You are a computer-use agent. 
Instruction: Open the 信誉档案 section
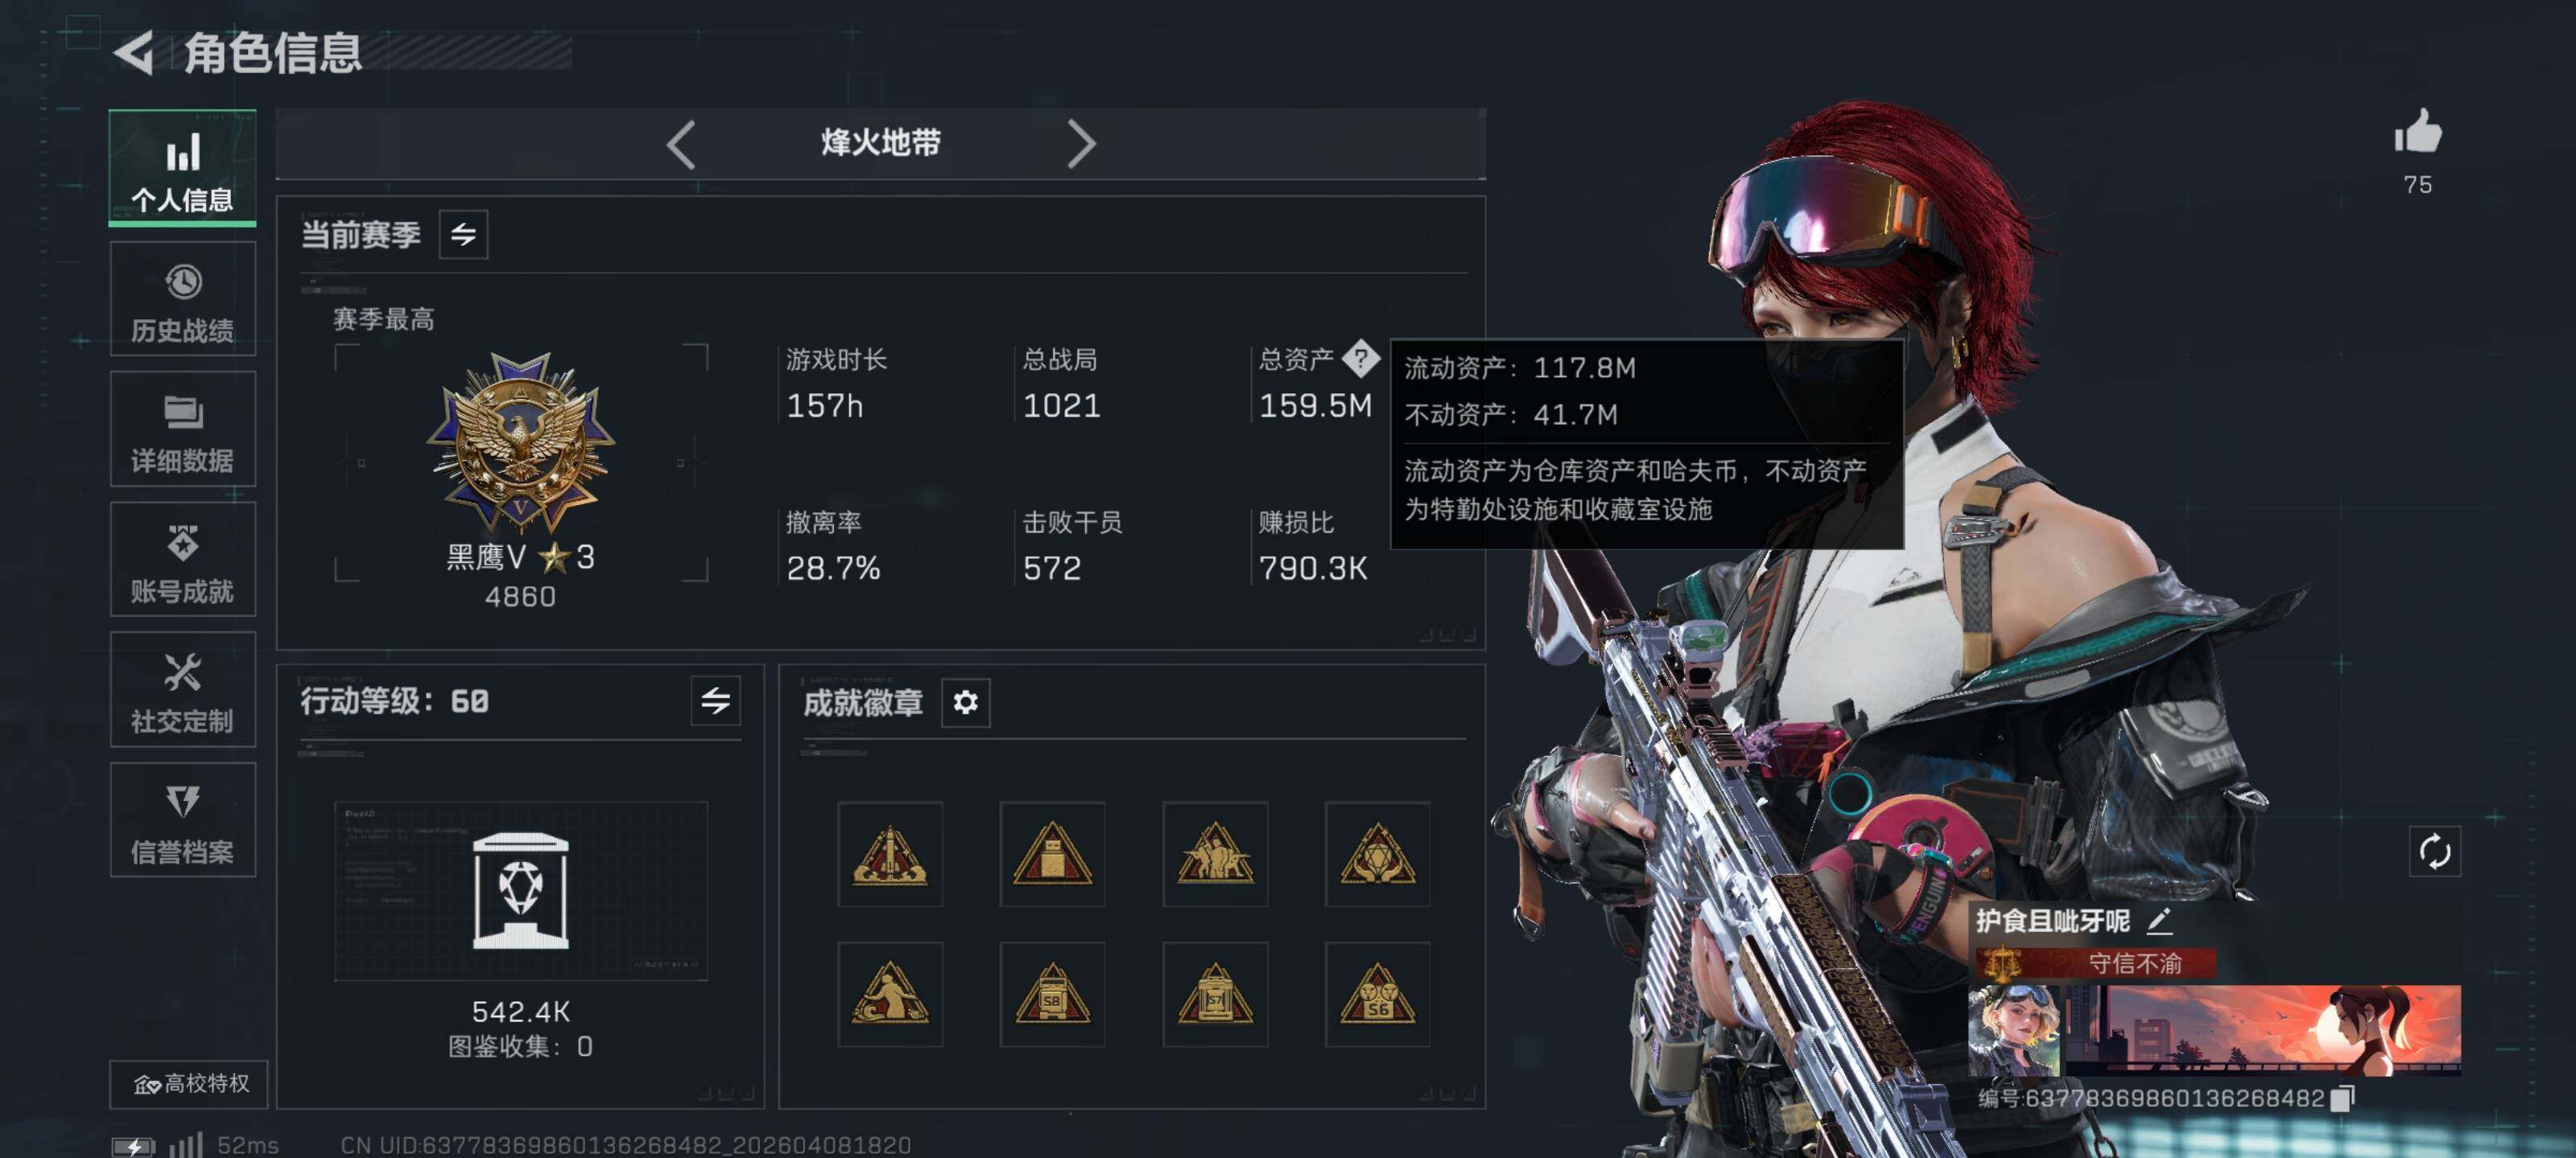click(x=183, y=820)
